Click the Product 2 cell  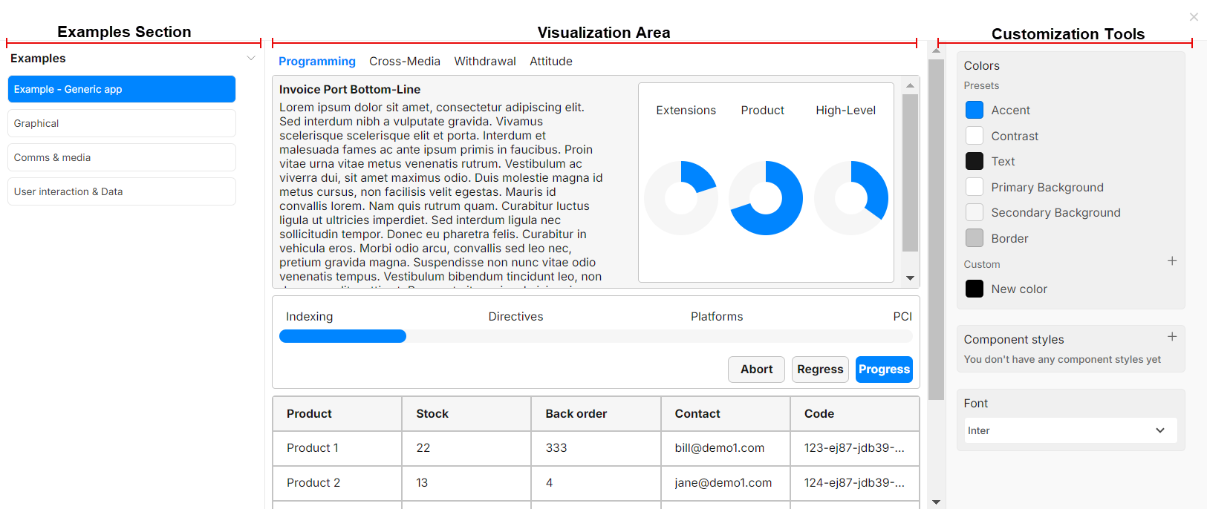pos(337,483)
